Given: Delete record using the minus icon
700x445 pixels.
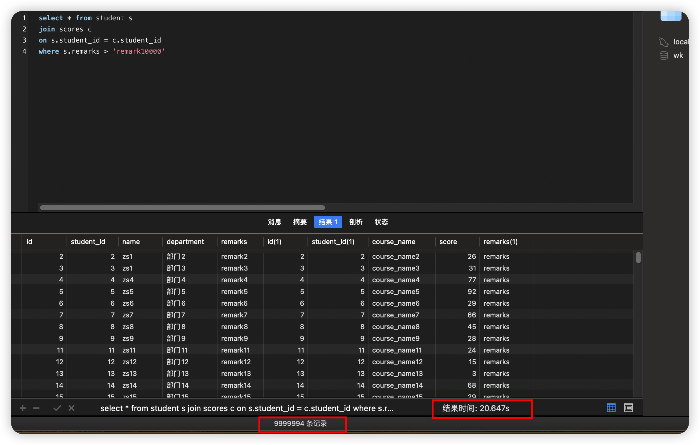Looking at the screenshot, I should (x=36, y=408).
